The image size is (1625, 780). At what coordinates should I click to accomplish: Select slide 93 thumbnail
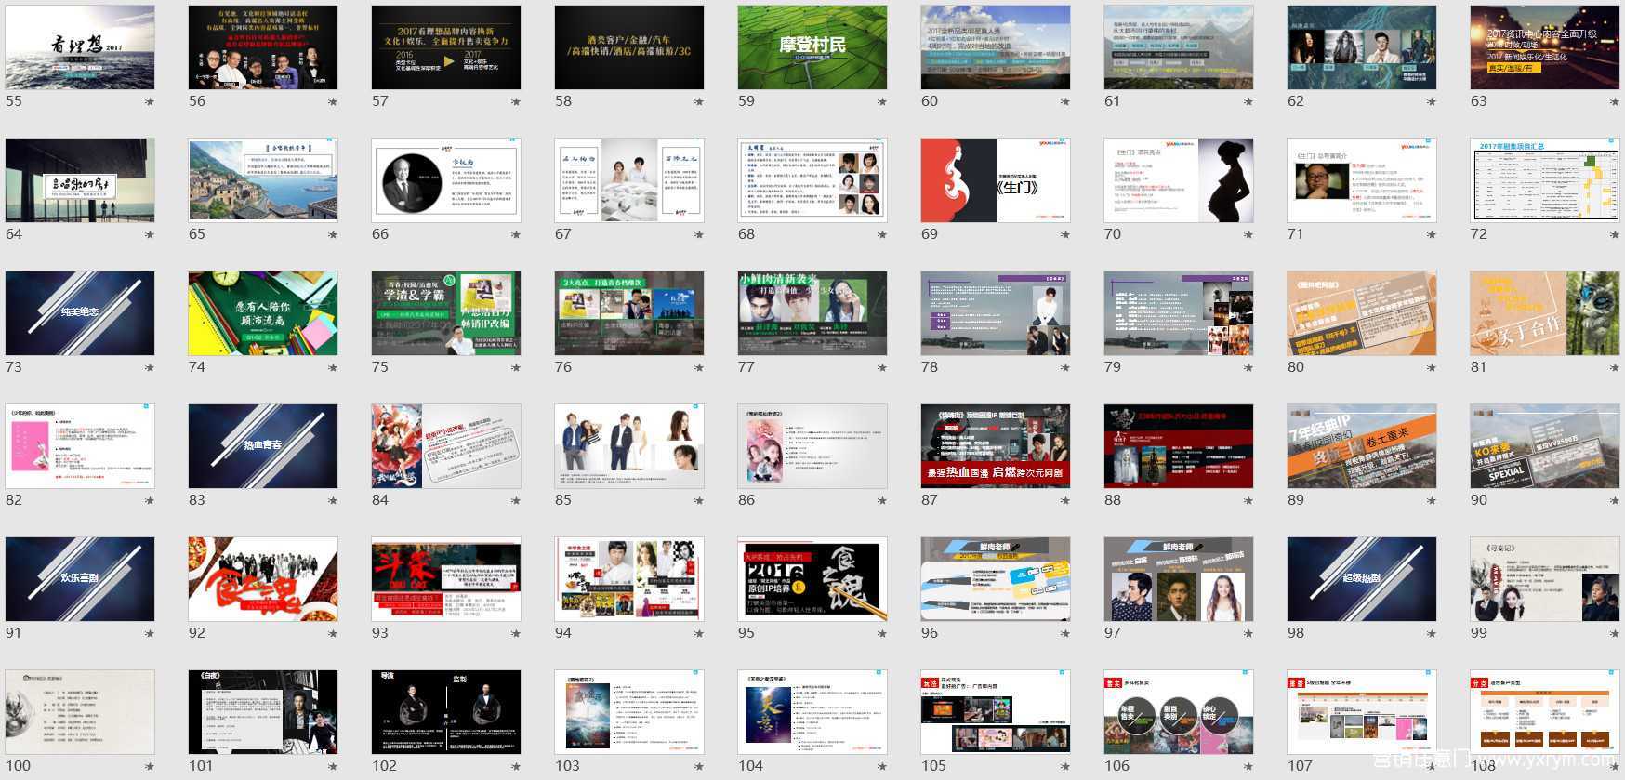pos(446,579)
